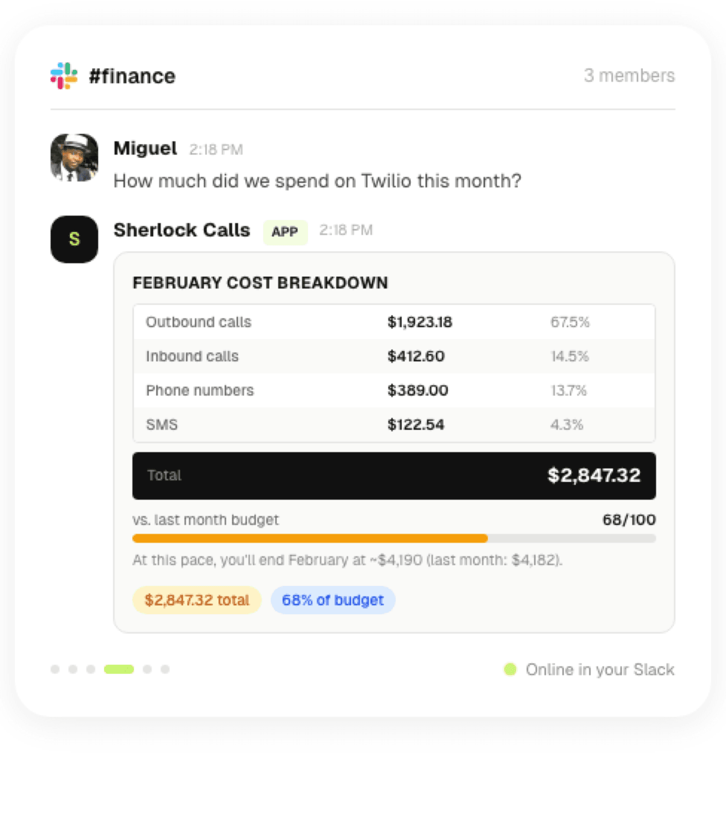Click the Sherlock Calls app avatar
The height and width of the screenshot is (815, 726).
[74, 239]
